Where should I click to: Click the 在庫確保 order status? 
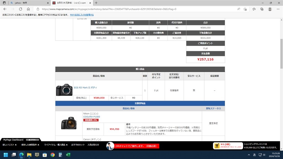tap(174, 91)
